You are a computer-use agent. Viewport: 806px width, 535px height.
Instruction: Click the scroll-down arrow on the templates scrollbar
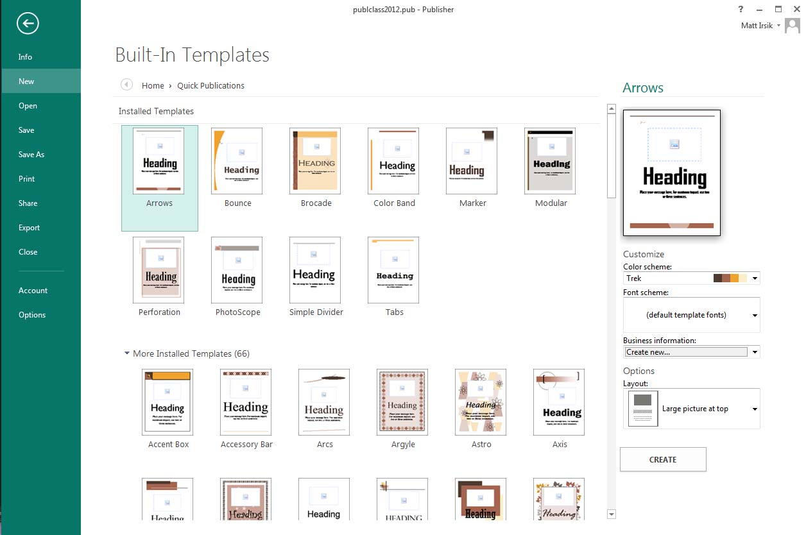coord(611,514)
